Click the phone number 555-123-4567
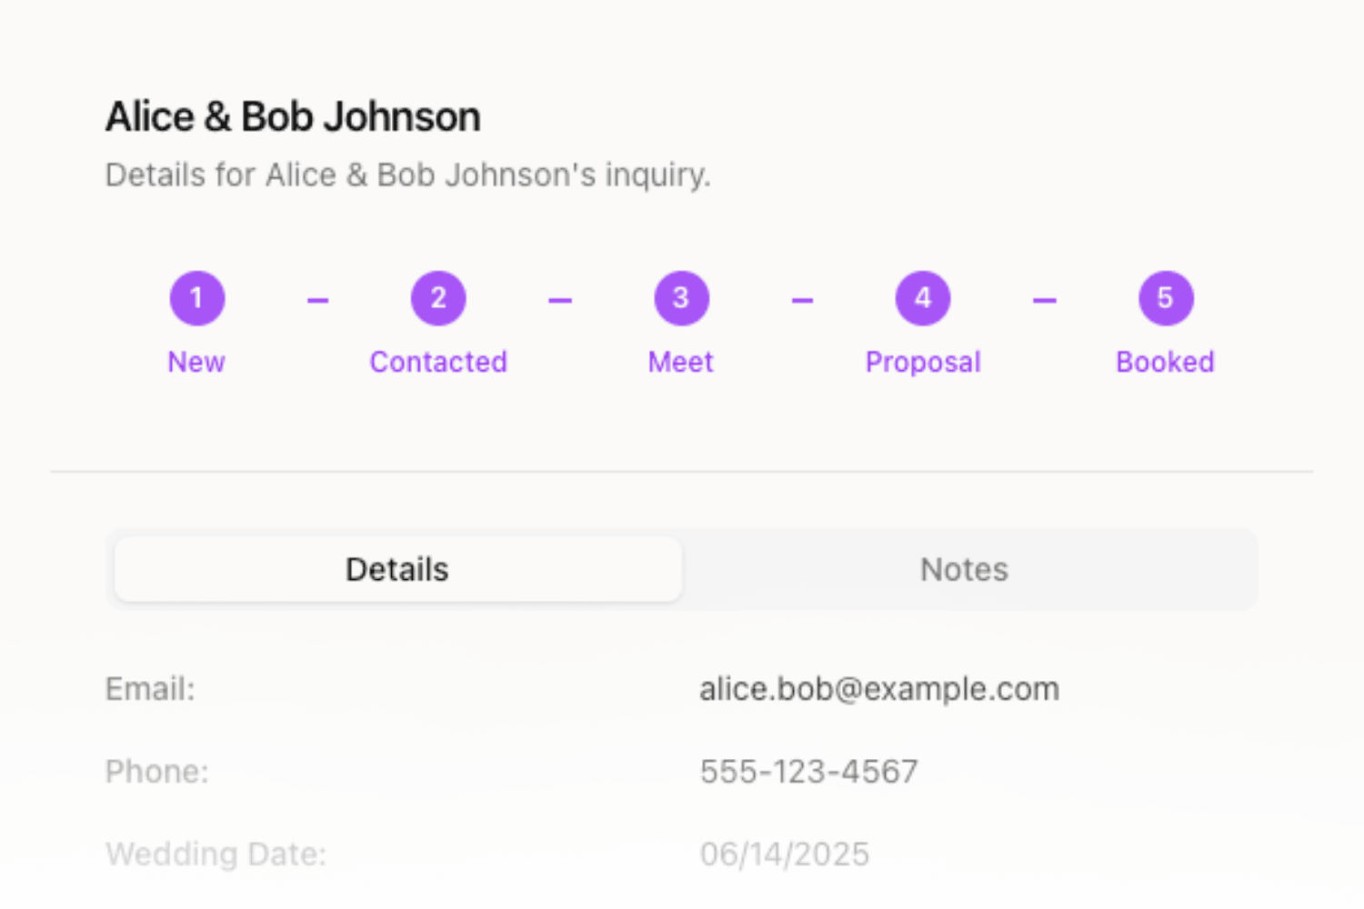This screenshot has width=1364, height=909. (808, 772)
